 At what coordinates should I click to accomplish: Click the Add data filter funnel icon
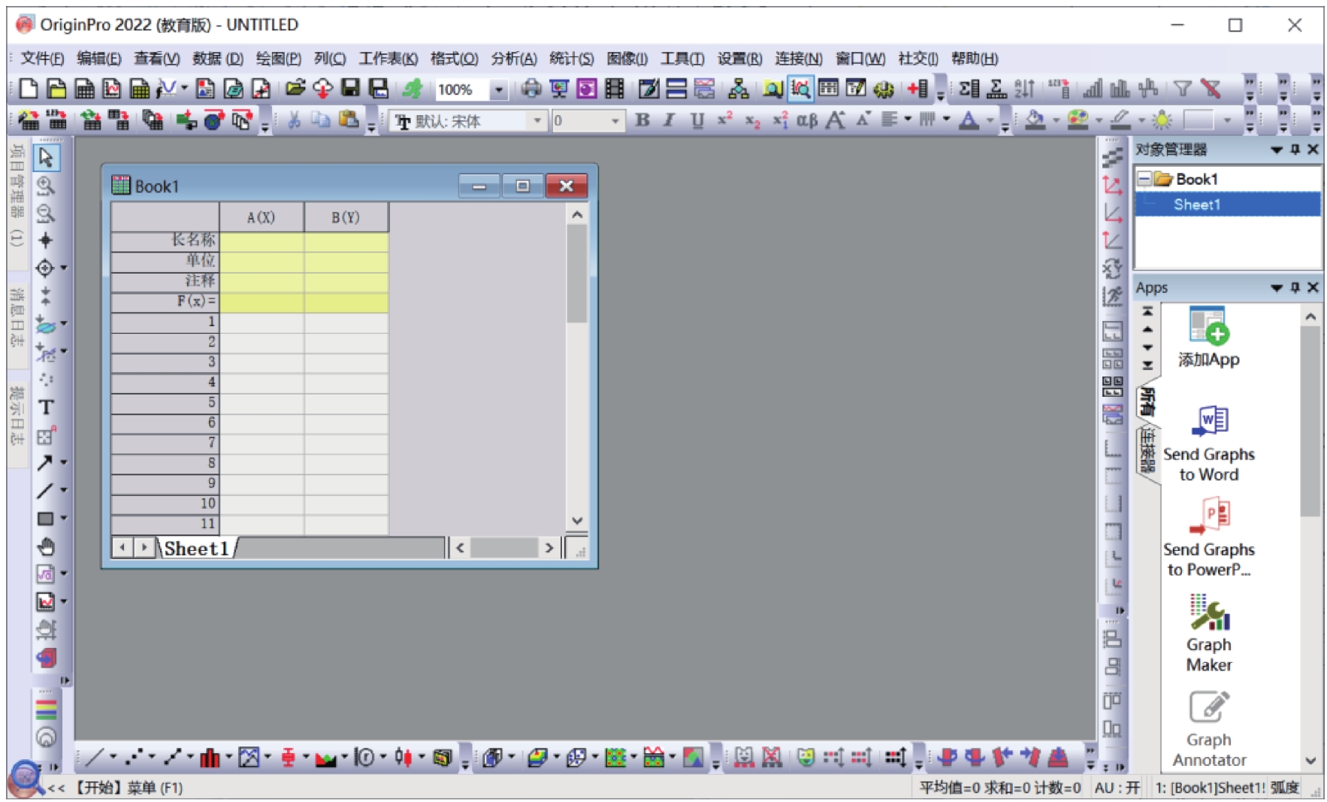[x=1183, y=89]
